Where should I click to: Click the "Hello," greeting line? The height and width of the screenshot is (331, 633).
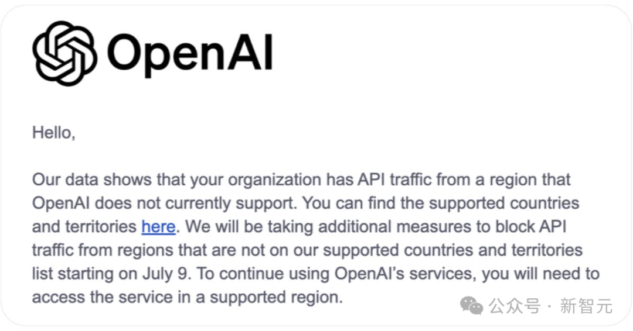coord(54,133)
